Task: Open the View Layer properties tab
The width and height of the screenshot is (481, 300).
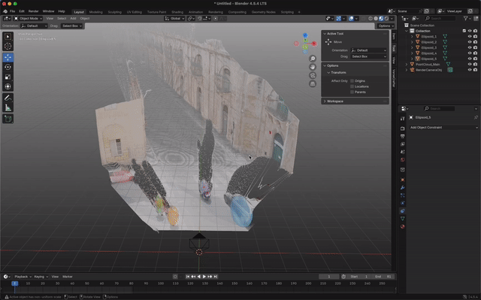Action: 403,144
